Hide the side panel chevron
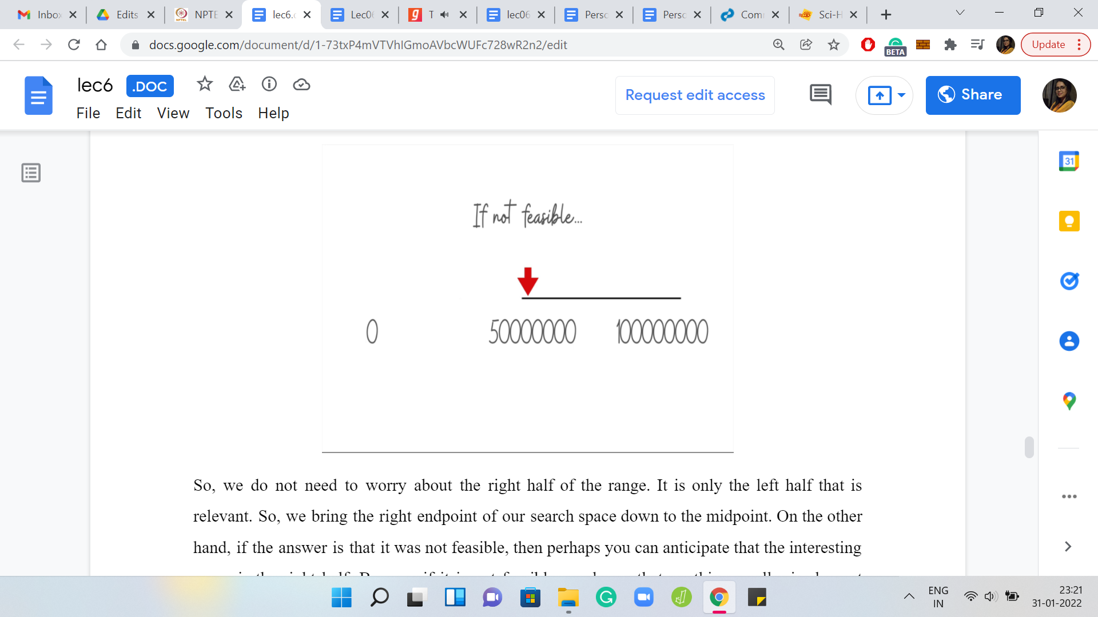Screen dimensions: 1098x617 1067,547
